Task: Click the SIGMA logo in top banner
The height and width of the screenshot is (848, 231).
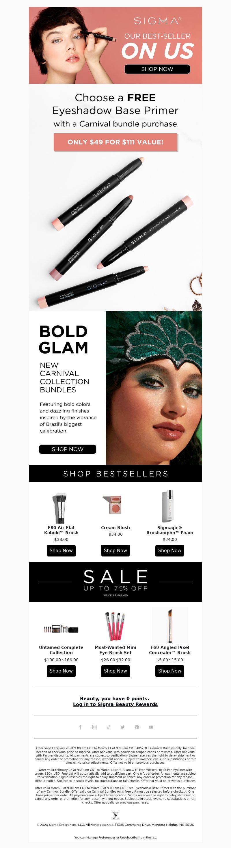Action: tap(157, 21)
